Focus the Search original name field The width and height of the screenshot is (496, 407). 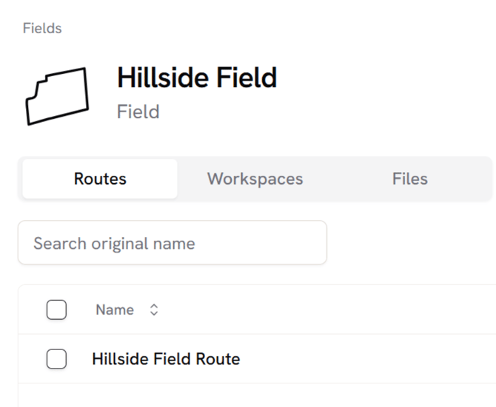click(172, 243)
